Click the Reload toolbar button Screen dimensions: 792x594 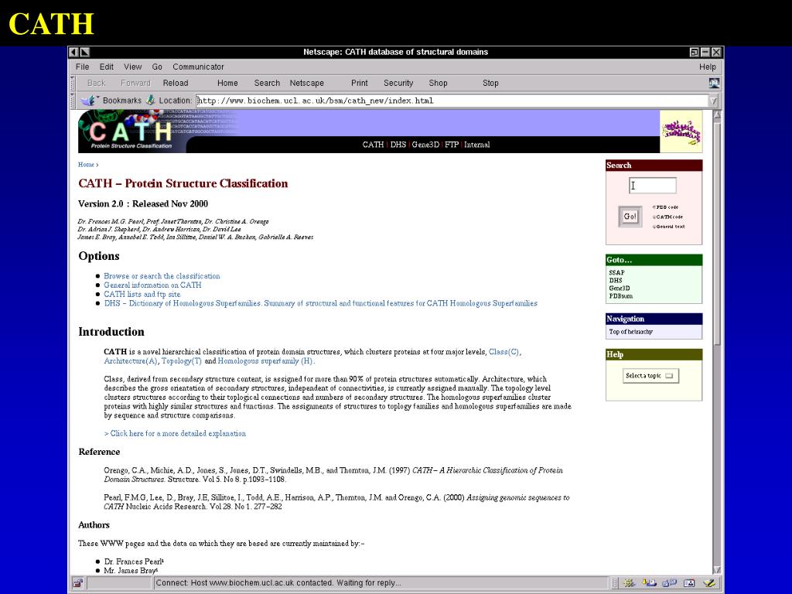[x=176, y=83]
